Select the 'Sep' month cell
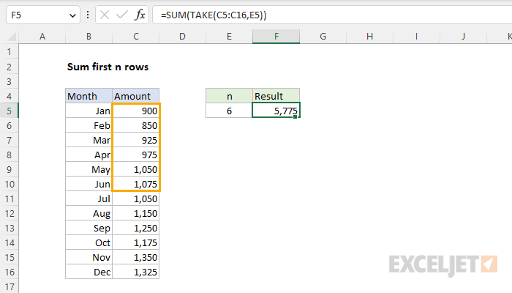 [89, 228]
